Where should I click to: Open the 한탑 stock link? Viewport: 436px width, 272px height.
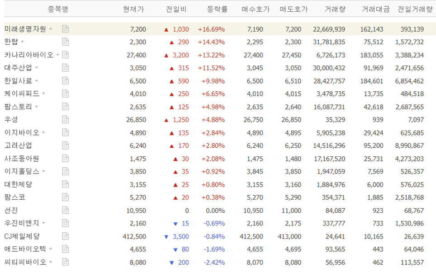tap(11, 42)
